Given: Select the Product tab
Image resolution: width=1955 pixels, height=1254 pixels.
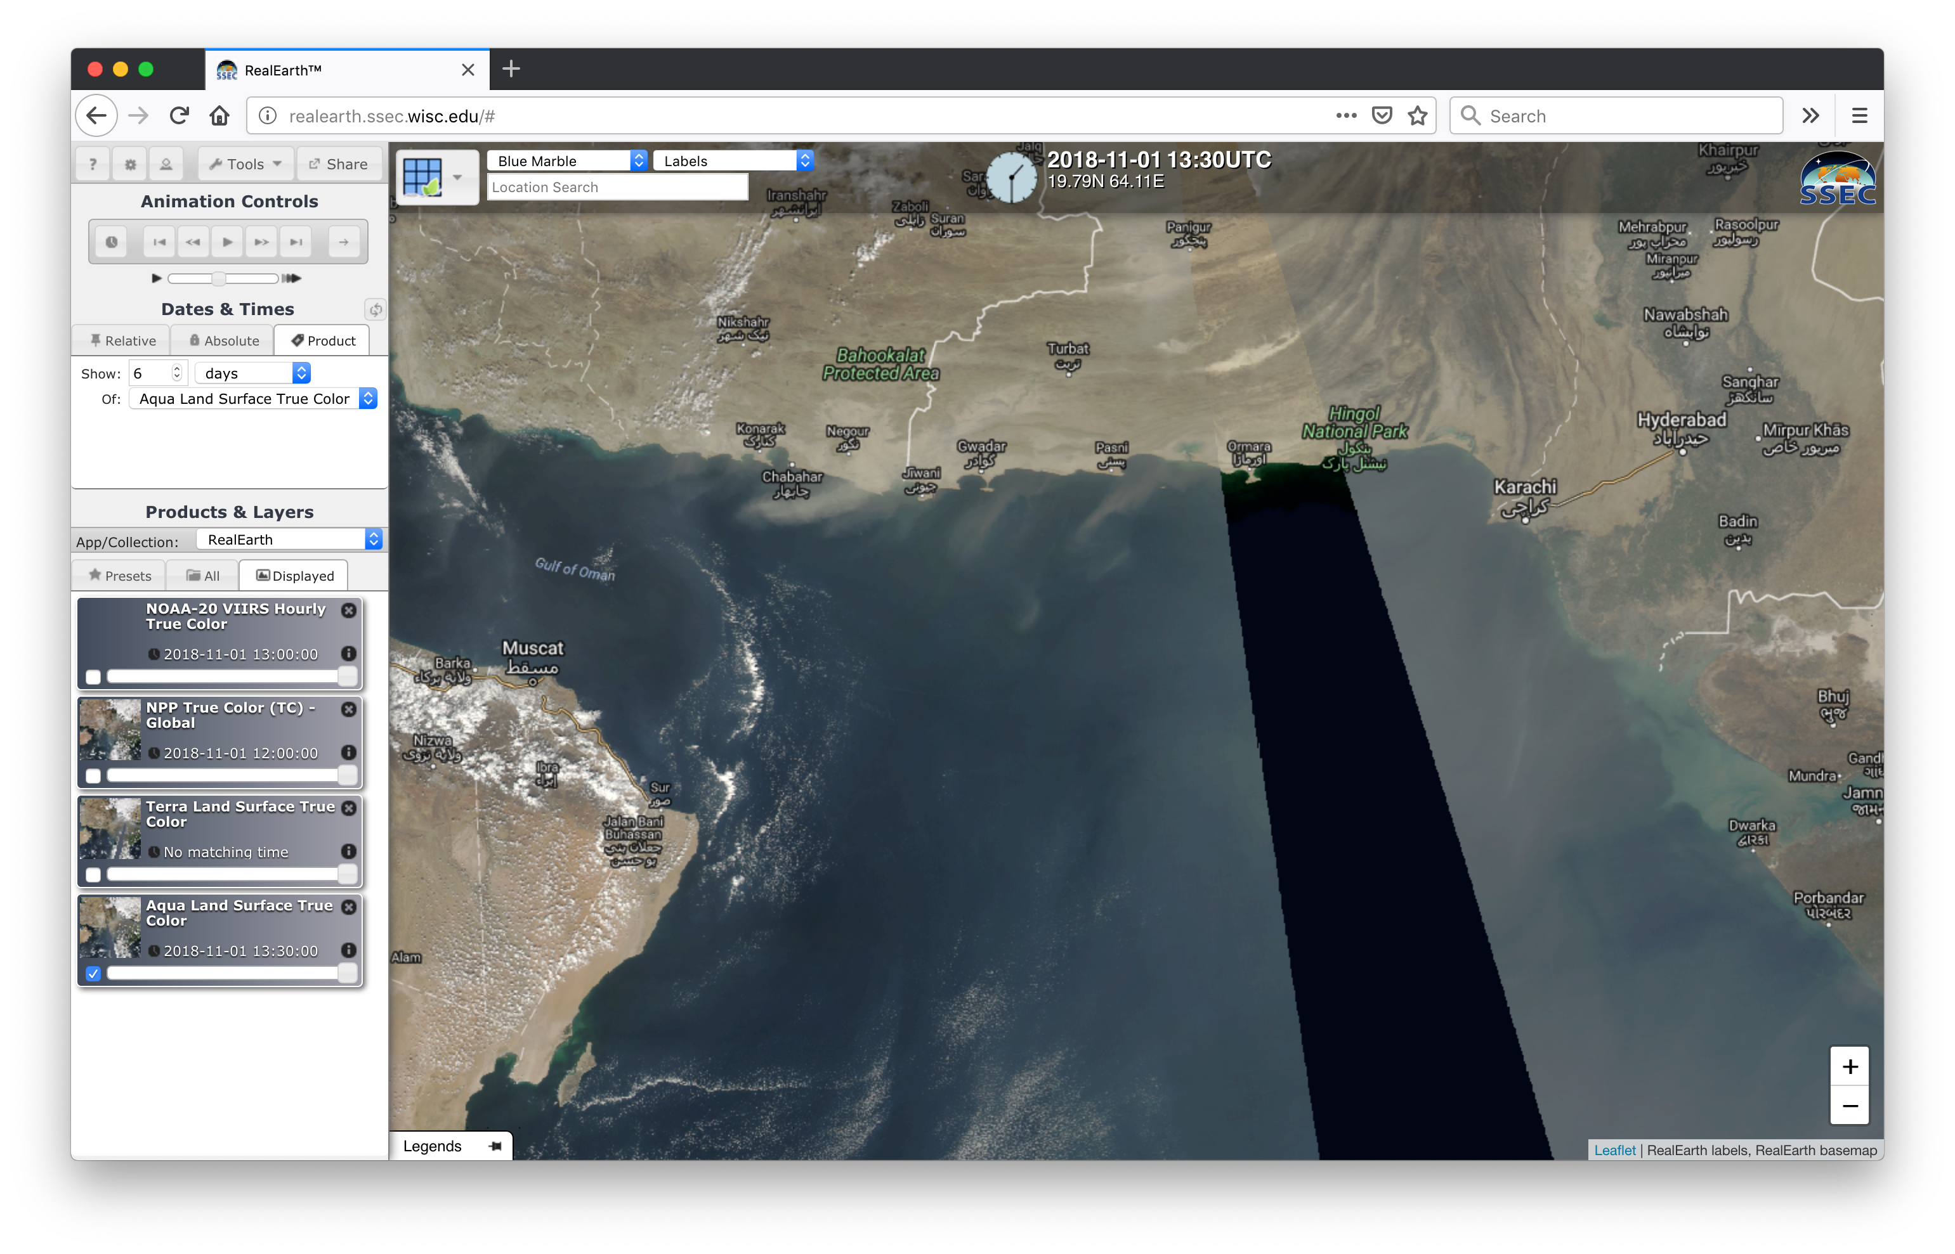Looking at the screenshot, I should tap(323, 340).
